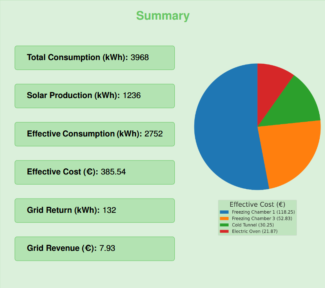Select the Grid Return (kWh) card
The height and width of the screenshot is (288, 325).
94,210
